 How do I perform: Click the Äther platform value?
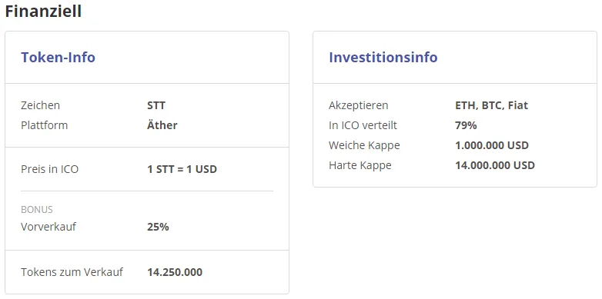click(x=162, y=125)
